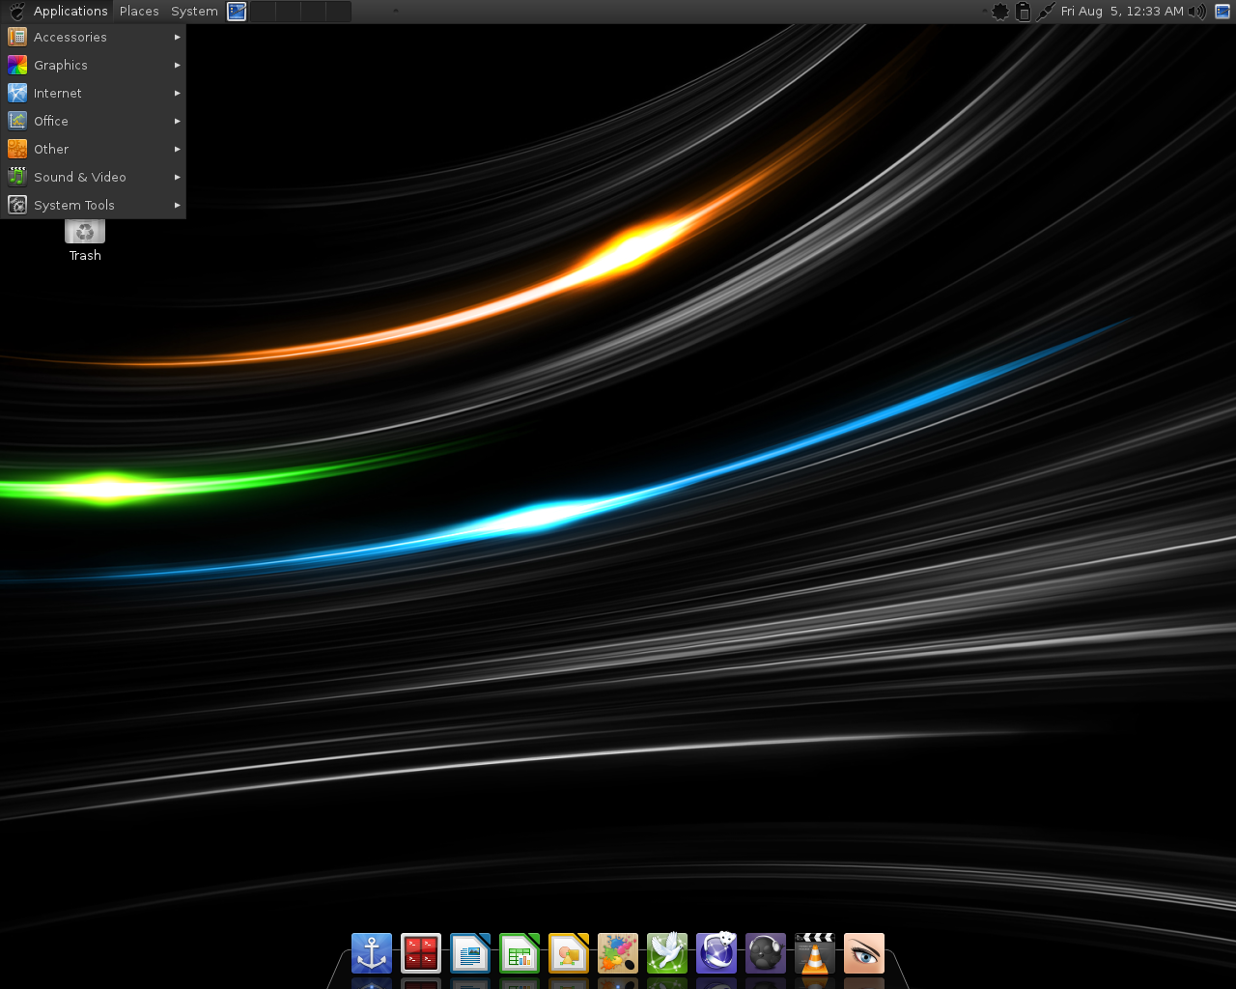The width and height of the screenshot is (1236, 989).
Task: Open the blue globe weasel browser icon
Action: [716, 953]
